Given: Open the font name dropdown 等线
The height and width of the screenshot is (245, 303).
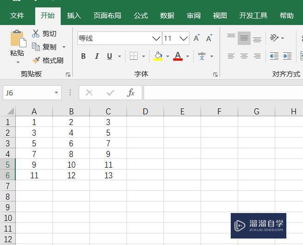Looking at the screenshot, I should click(x=156, y=38).
